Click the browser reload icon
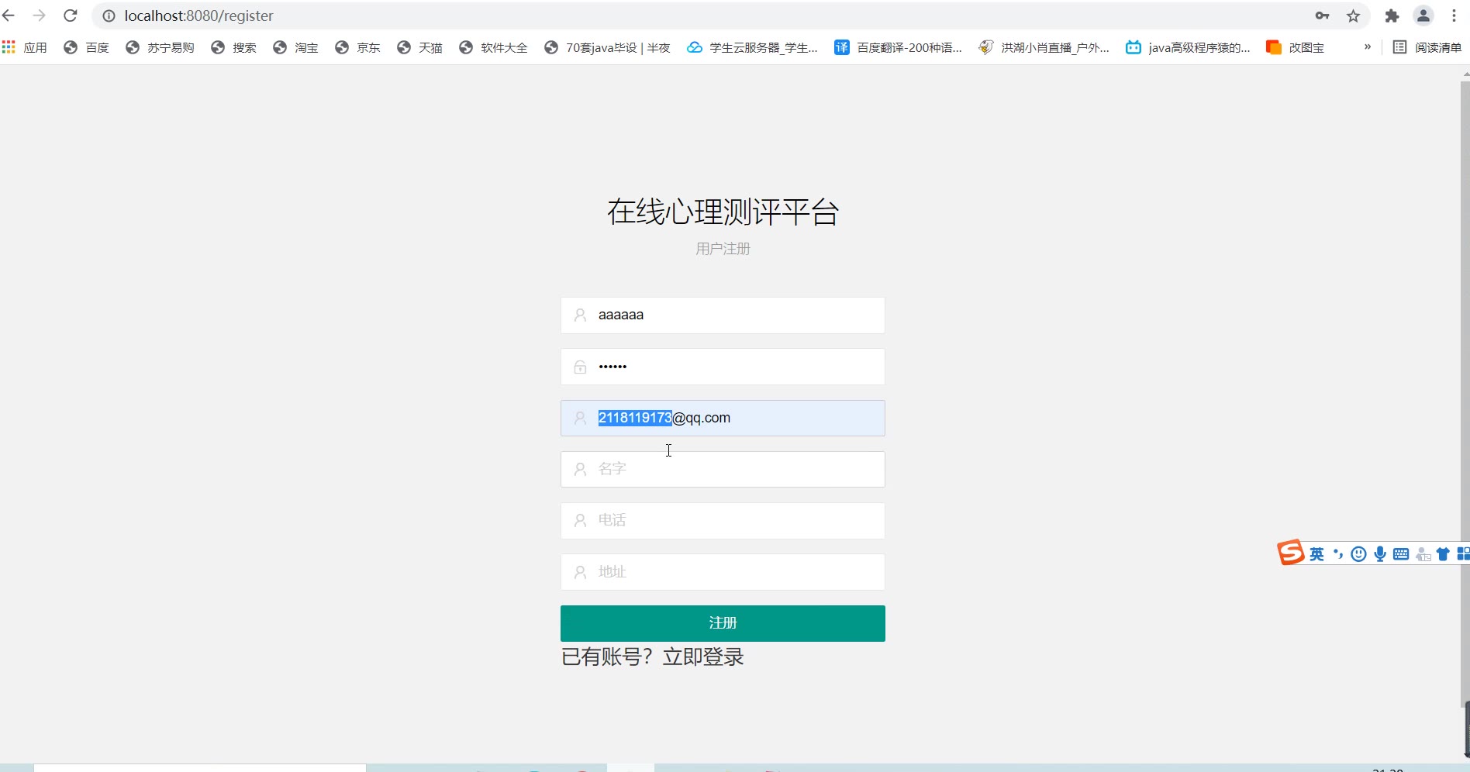This screenshot has height=772, width=1470. pyautogui.click(x=71, y=16)
